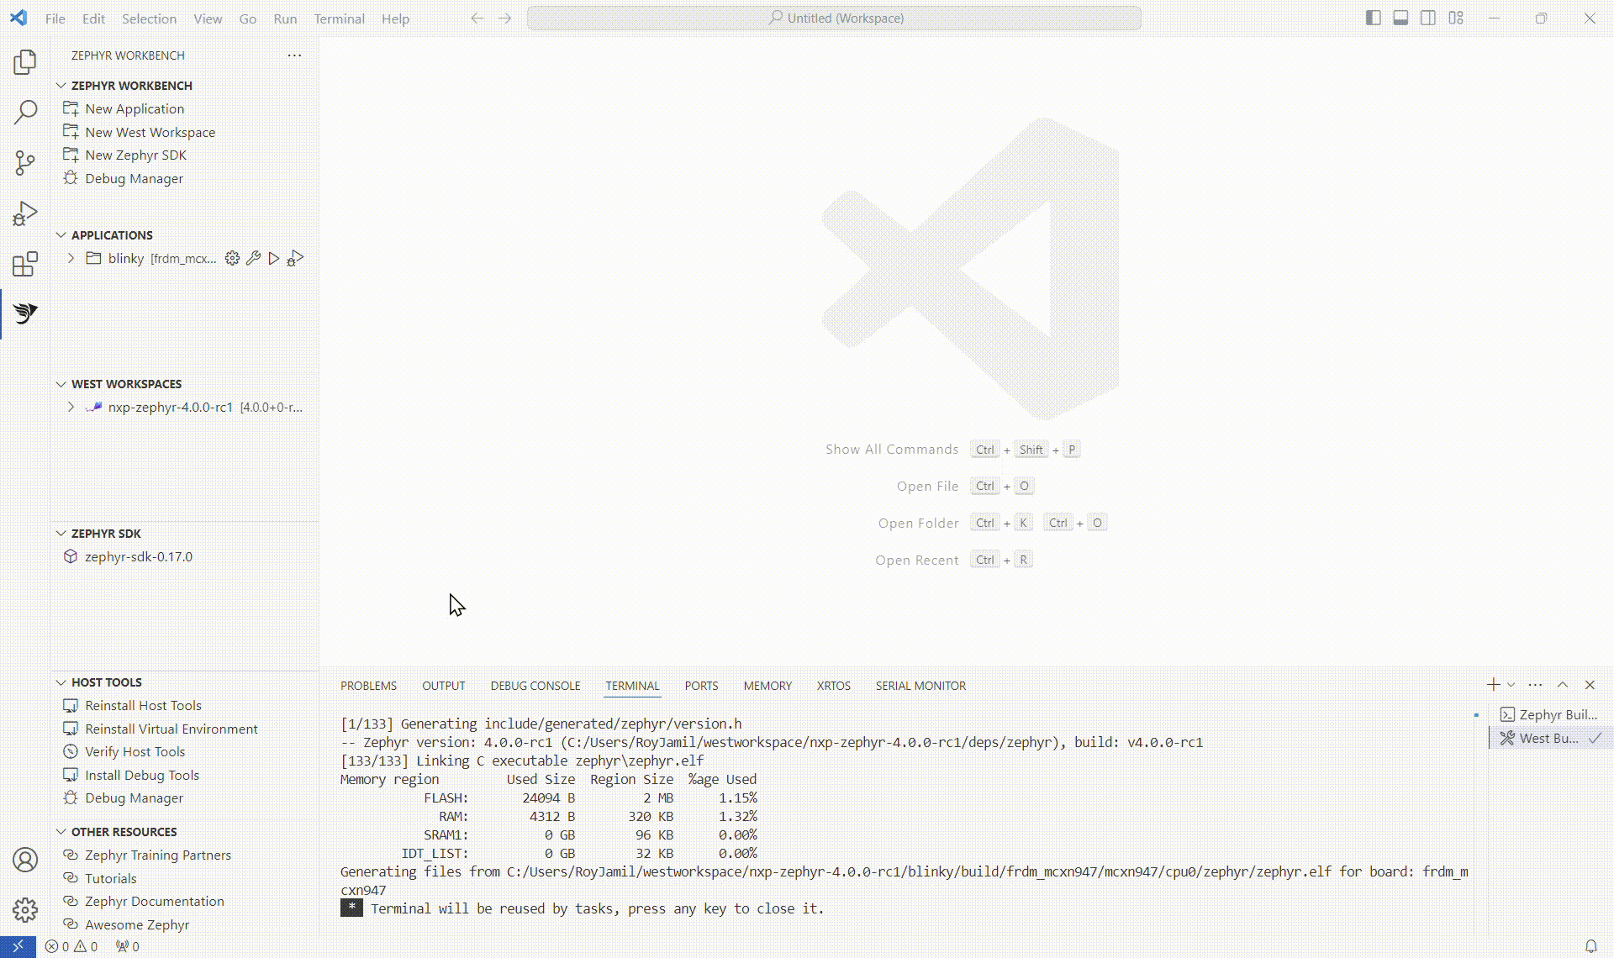The image size is (1614, 958).
Task: Click the Debug Manager icon under Zephyr Workbench
Action: coord(71,178)
